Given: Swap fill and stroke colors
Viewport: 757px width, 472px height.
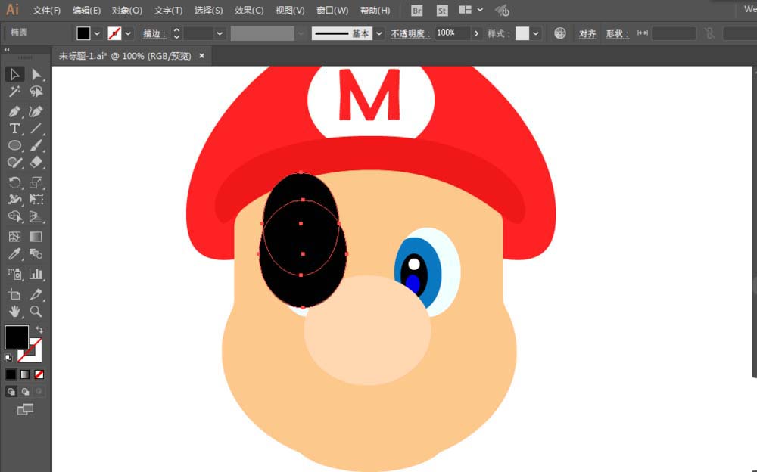Looking at the screenshot, I should tap(39, 330).
